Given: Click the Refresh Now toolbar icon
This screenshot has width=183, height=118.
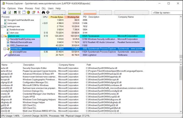Looking at the screenshot, I should point(10,12).
